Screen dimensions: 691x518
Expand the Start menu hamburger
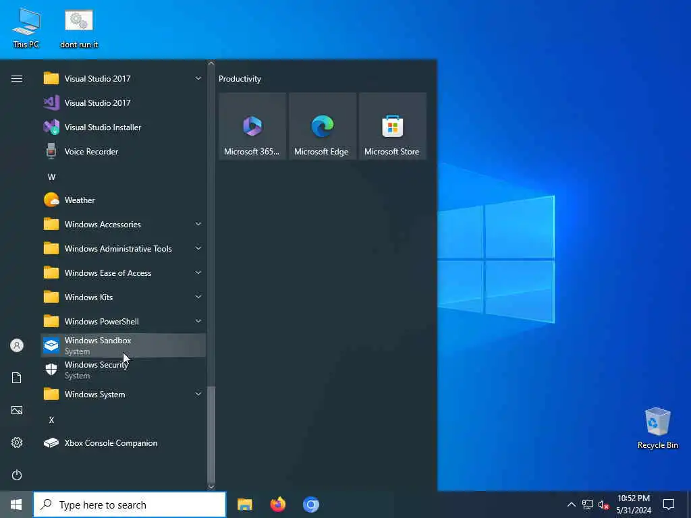(x=17, y=79)
